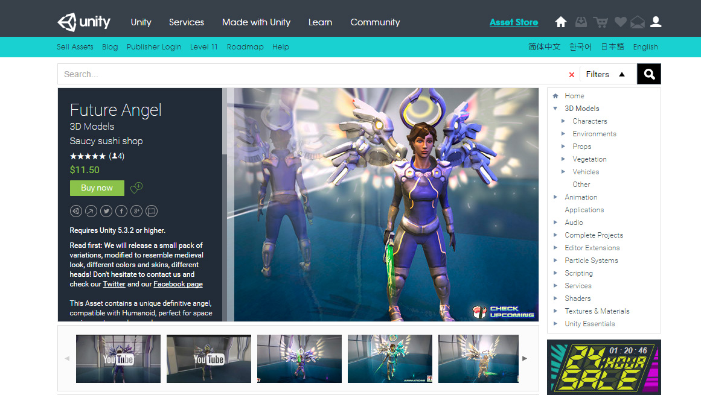Click the magnifying glass search button
The image size is (701, 395).
[x=649, y=74]
